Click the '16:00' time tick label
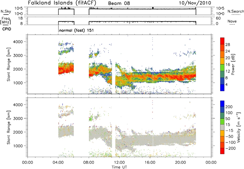This screenshot has width=244, height=169. pos(150,163)
